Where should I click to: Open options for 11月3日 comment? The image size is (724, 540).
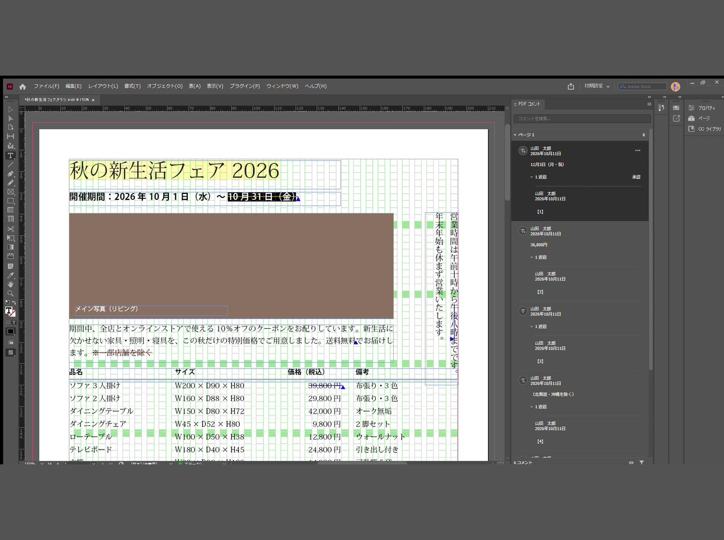pyautogui.click(x=638, y=150)
